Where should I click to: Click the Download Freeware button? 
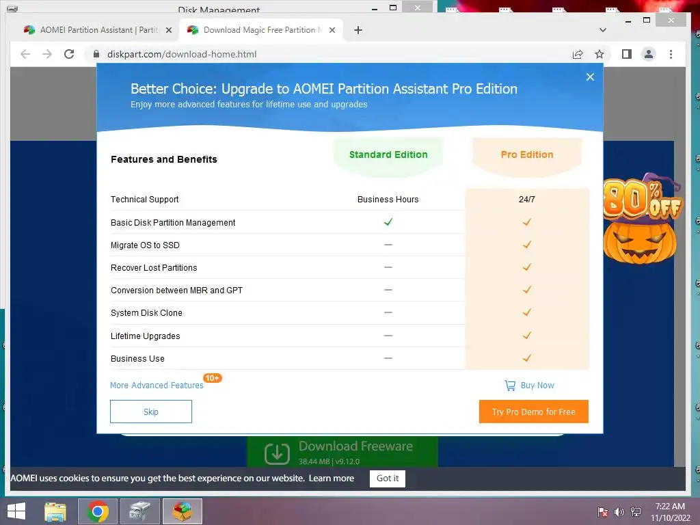[342, 452]
